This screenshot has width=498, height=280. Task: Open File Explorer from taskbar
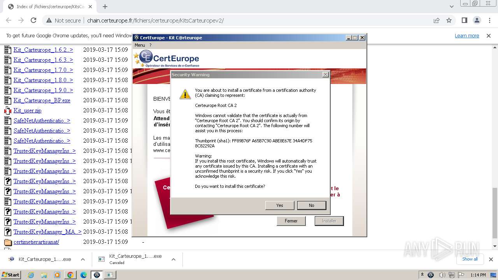44,275
